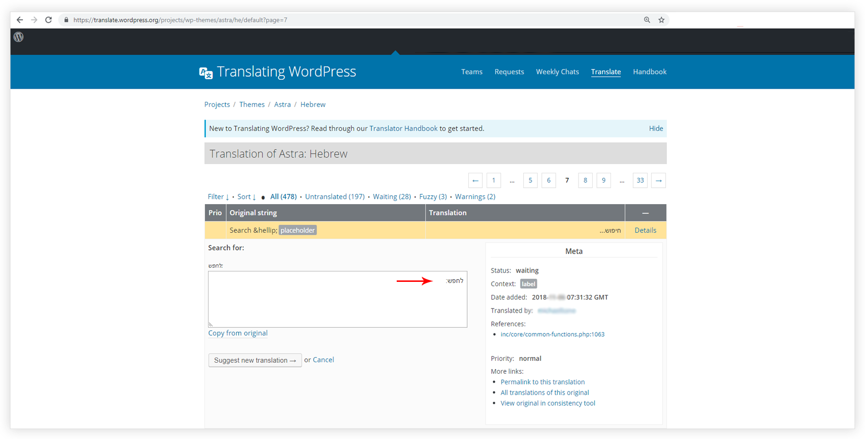Click the browser forward arrow
The image size is (865, 439).
pyautogui.click(x=34, y=20)
